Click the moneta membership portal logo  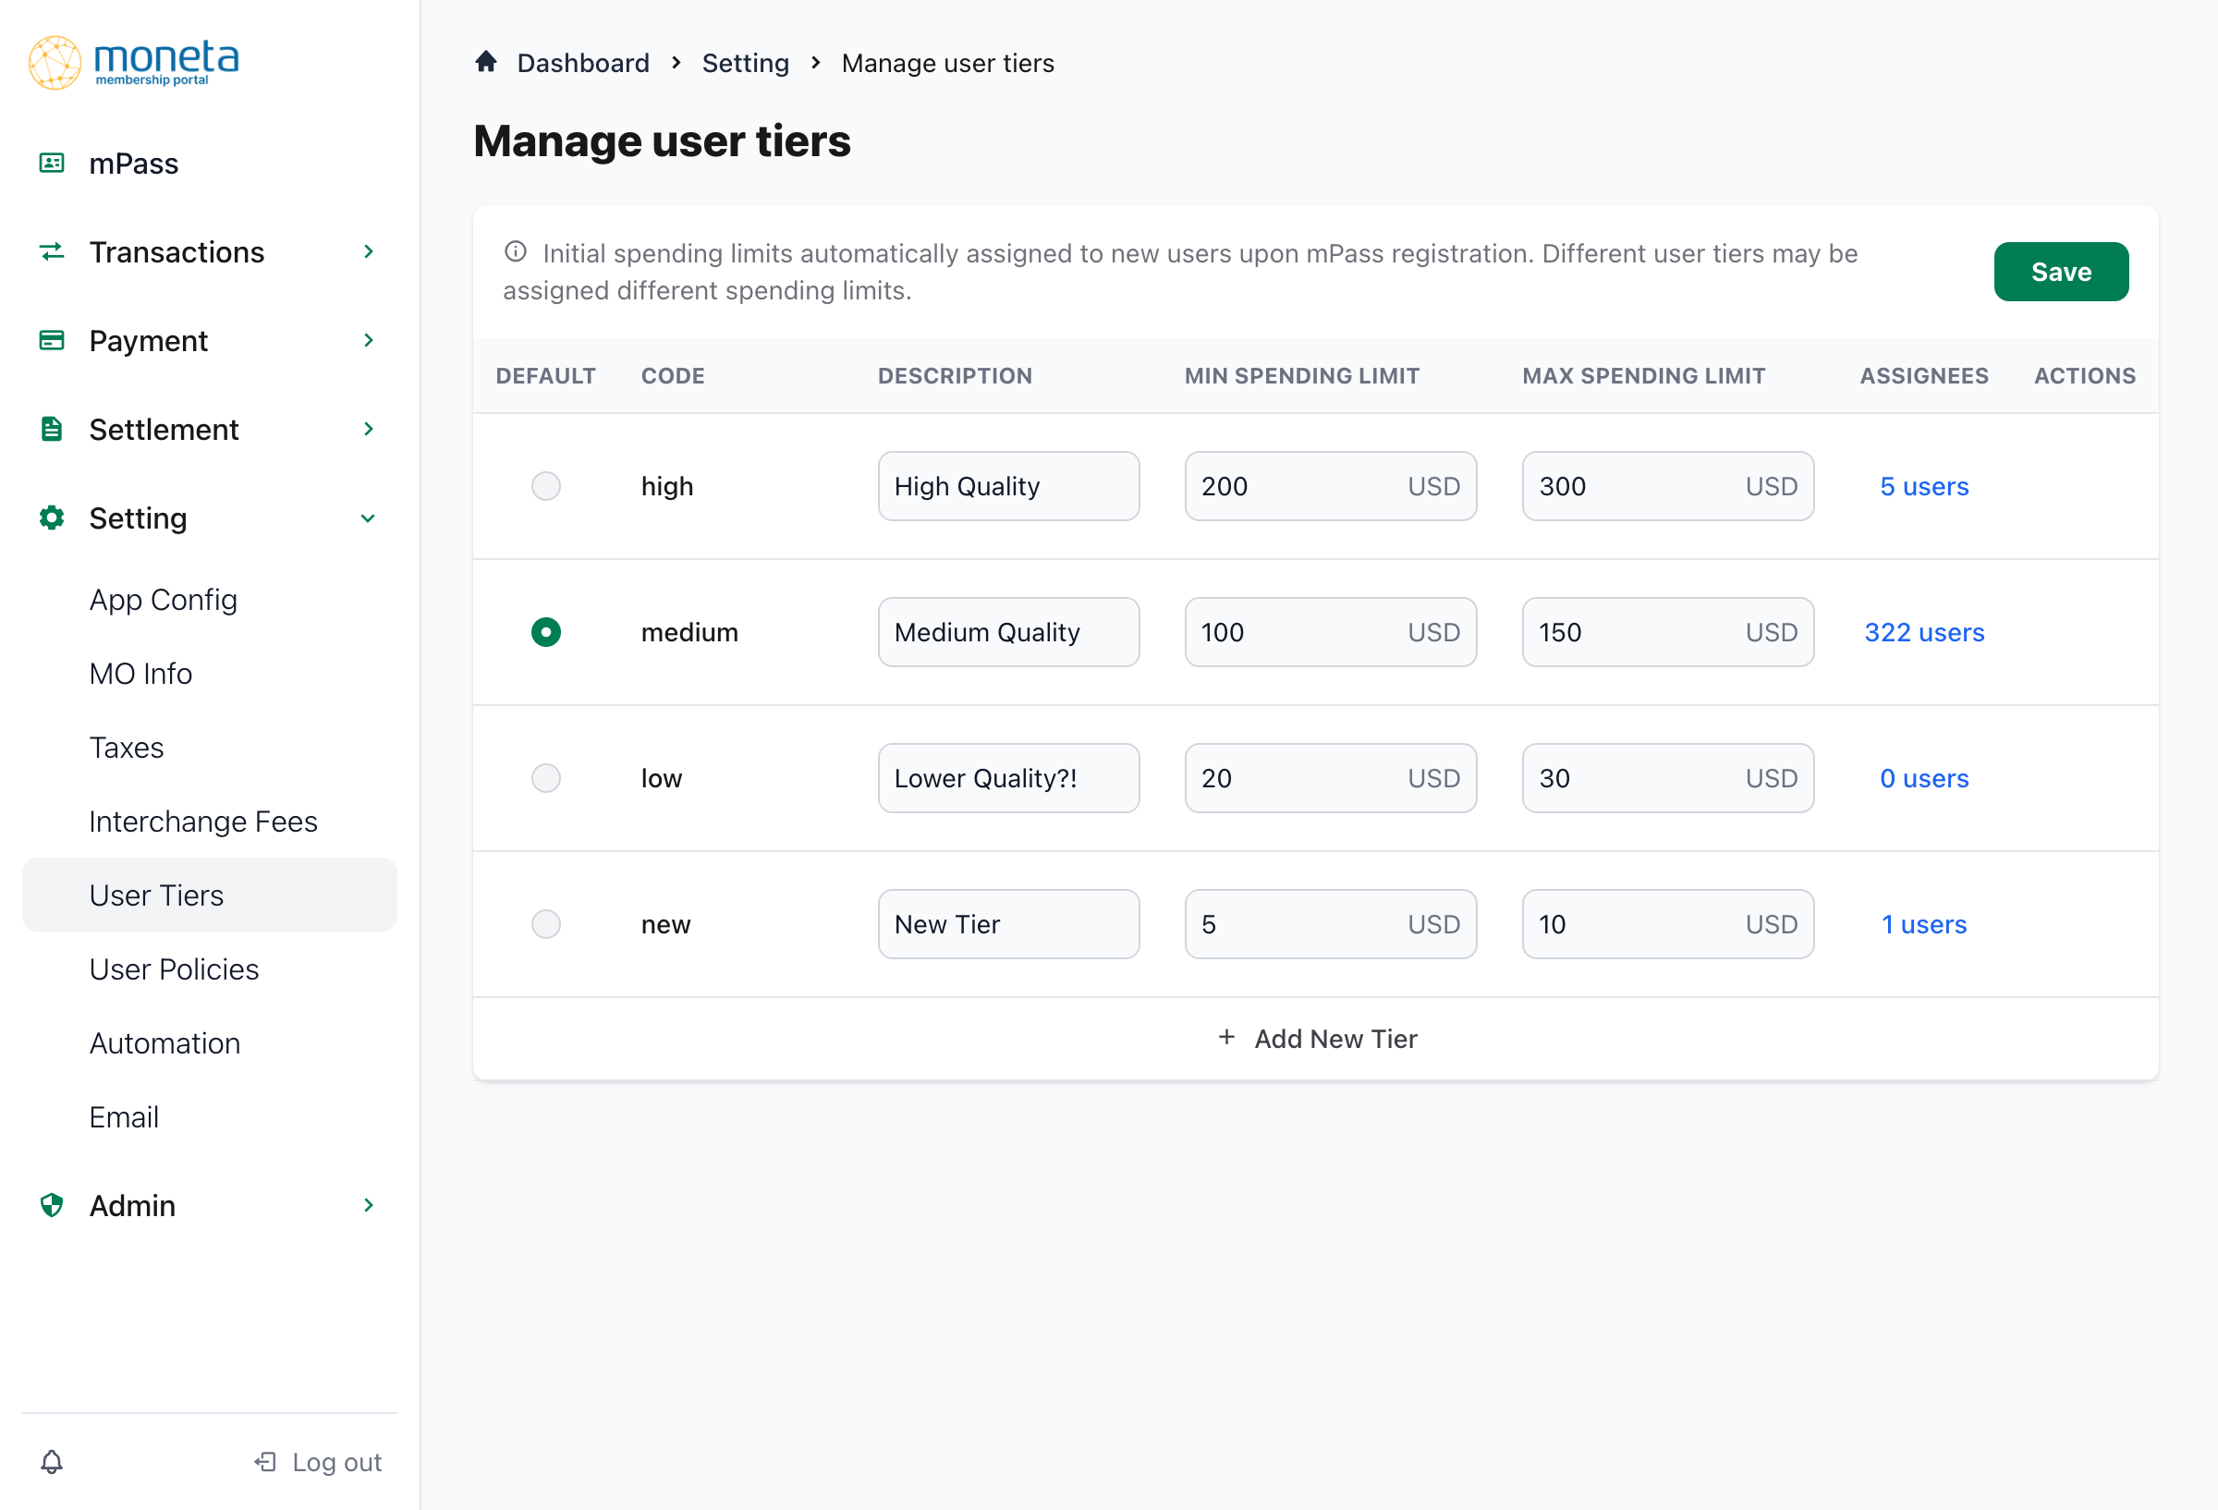133,62
